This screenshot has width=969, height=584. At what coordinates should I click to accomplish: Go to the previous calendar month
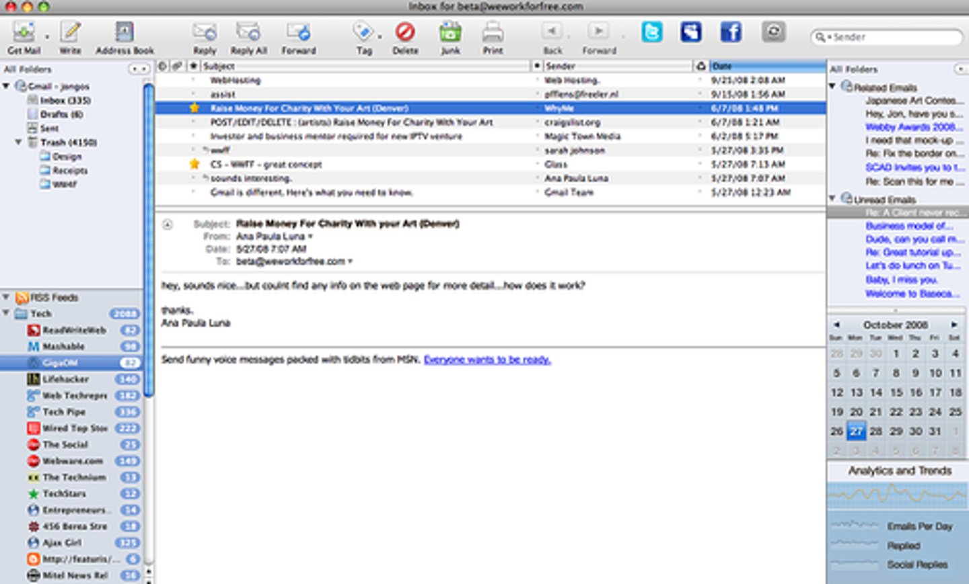(836, 324)
